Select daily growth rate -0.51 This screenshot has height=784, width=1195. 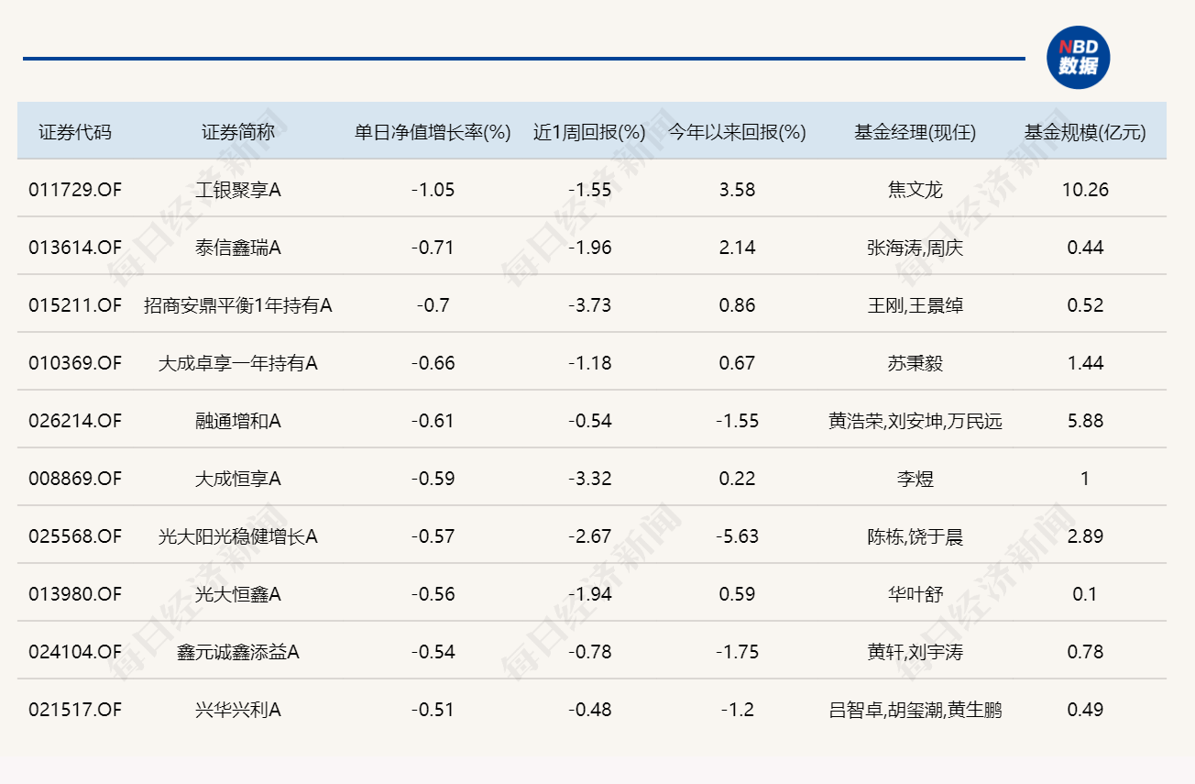(433, 710)
